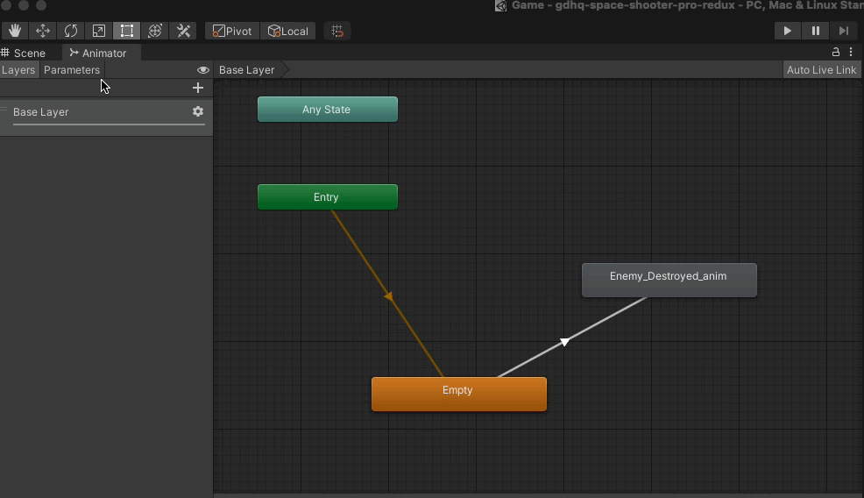
Task: Select the Rect transform tool
Action: coord(127,31)
